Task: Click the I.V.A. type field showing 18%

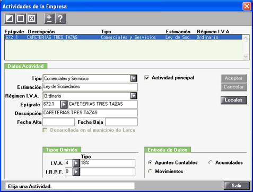Action: point(108,163)
